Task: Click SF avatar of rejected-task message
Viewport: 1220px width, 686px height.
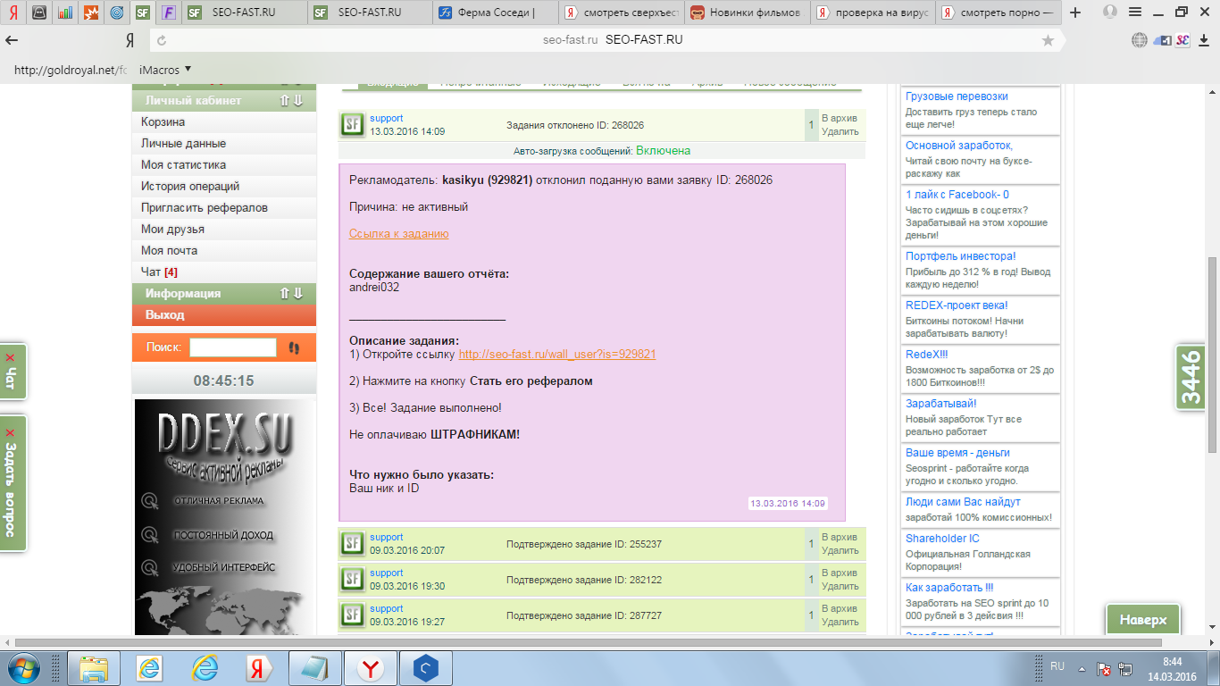Action: click(x=353, y=125)
